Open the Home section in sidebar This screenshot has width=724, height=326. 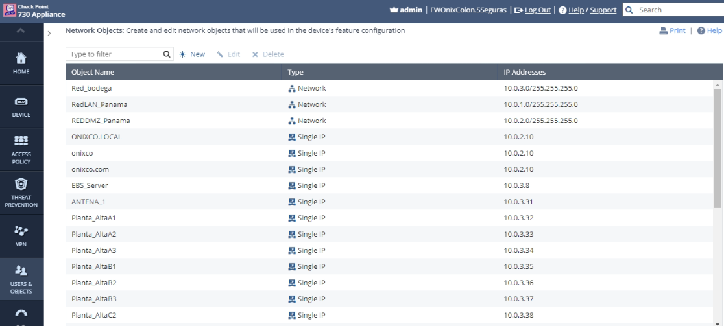(x=21, y=63)
